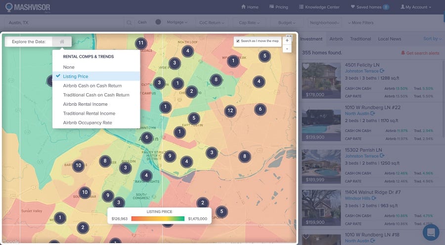Toggle the Cash/Mortgage switch

pos(158,22)
